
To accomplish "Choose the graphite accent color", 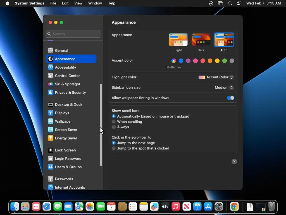I will click(x=232, y=61).
